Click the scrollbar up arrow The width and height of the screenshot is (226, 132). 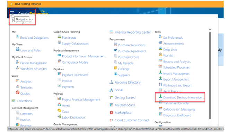coord(210,29)
